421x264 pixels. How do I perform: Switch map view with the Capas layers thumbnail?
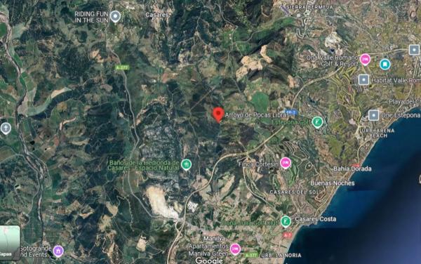(x=10, y=242)
